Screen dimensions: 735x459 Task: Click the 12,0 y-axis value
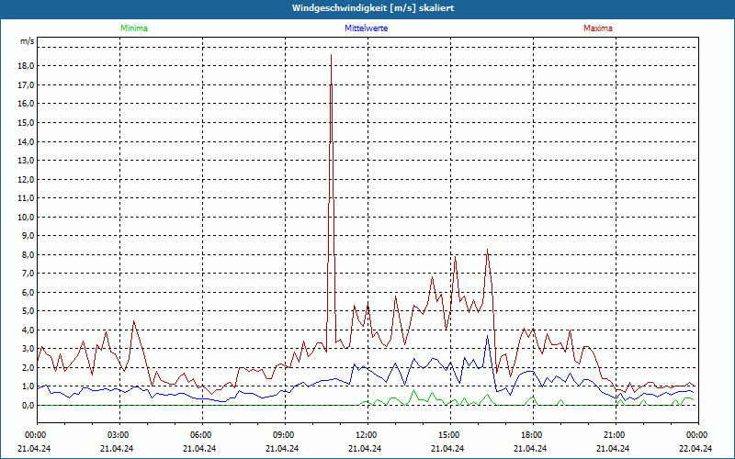pos(26,179)
